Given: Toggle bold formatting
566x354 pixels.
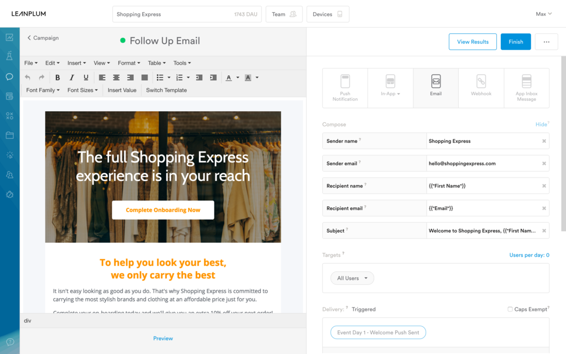Looking at the screenshot, I should pyautogui.click(x=57, y=77).
